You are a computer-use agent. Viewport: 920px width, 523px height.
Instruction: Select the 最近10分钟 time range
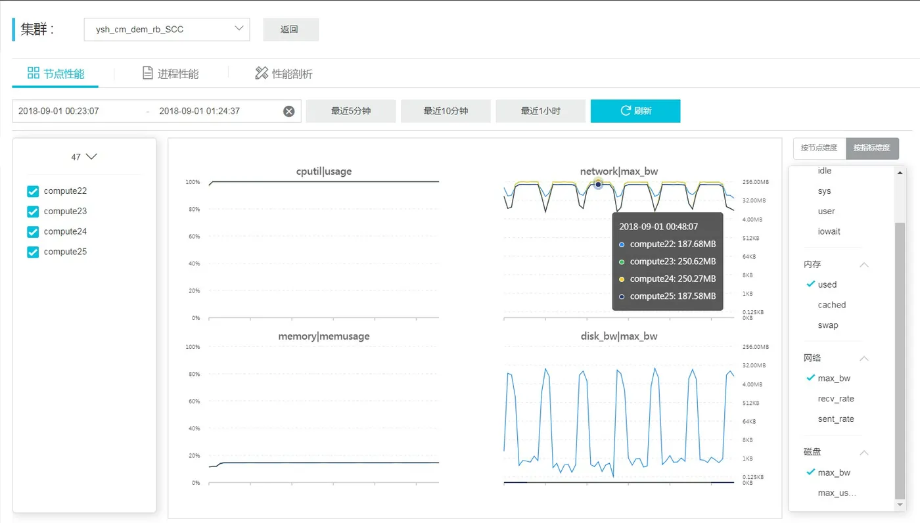pyautogui.click(x=446, y=111)
